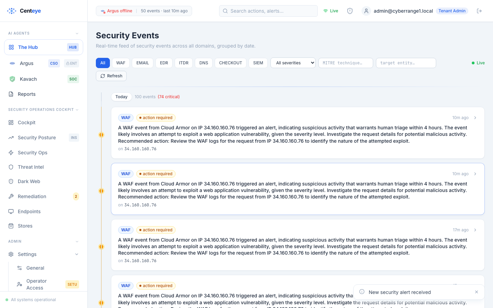Click the MITRE technique input field
493x308 pixels.
coord(346,63)
